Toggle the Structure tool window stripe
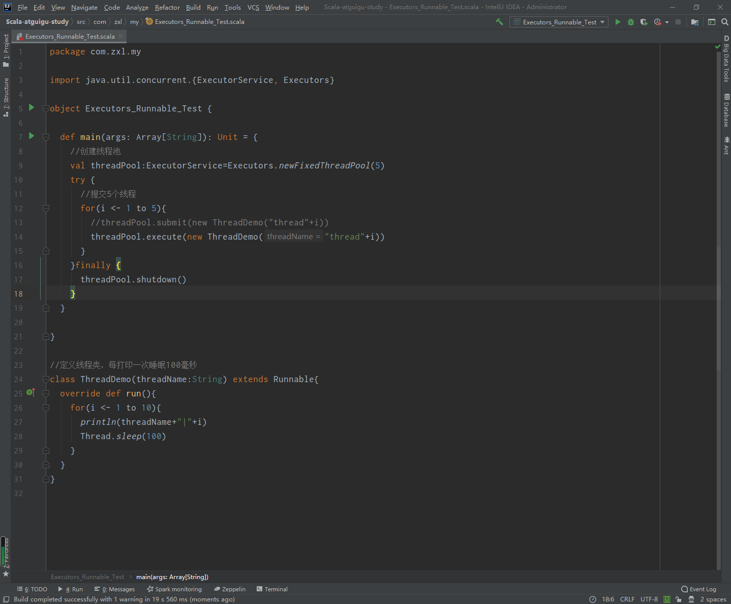Viewport: 731px width, 604px height. coord(6,97)
